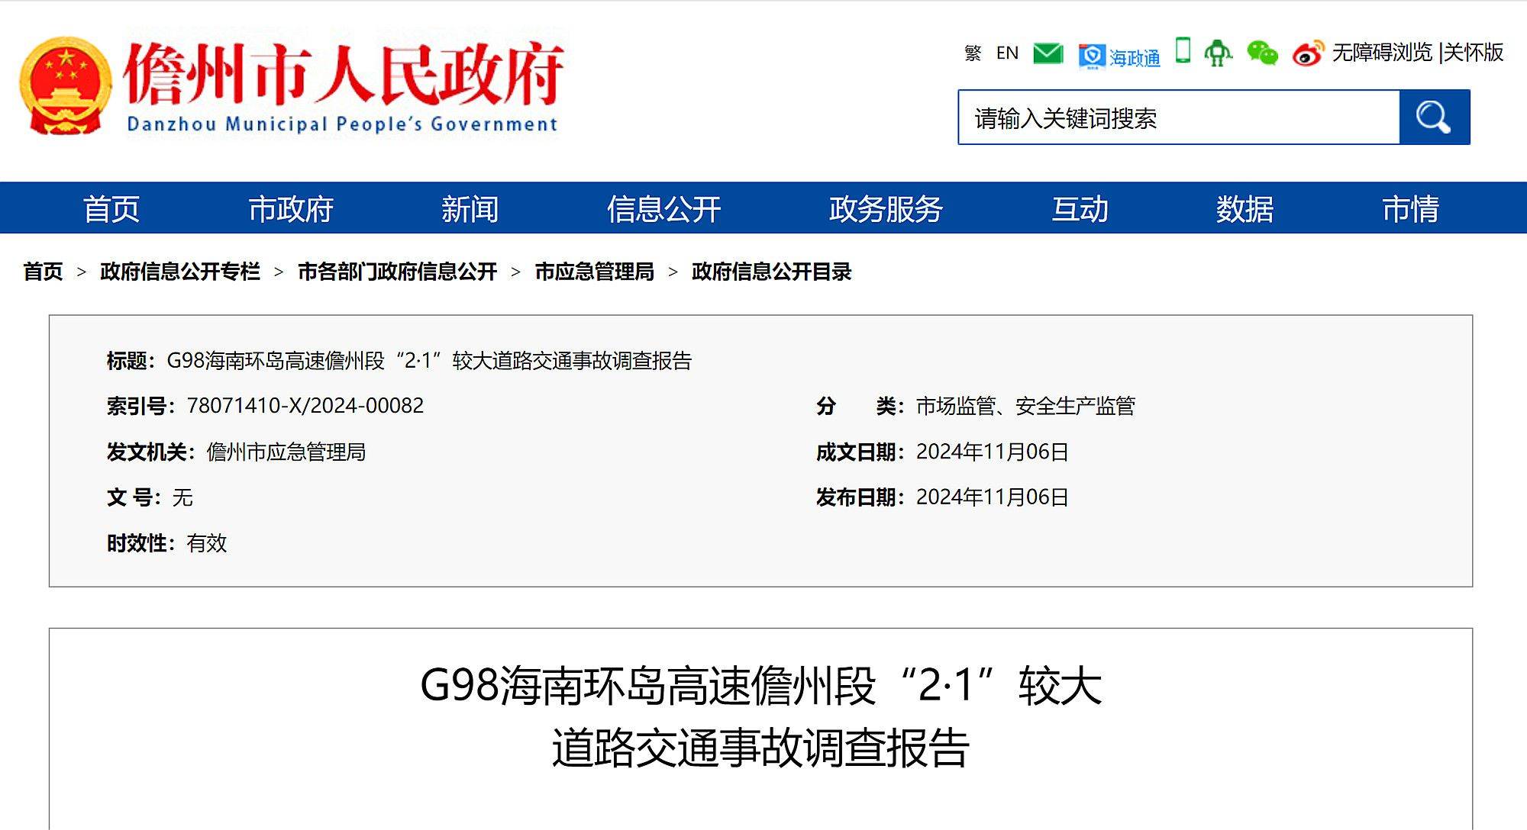
Task: Click 政府信息公开专栏 breadcrumb link
Action: tap(180, 272)
